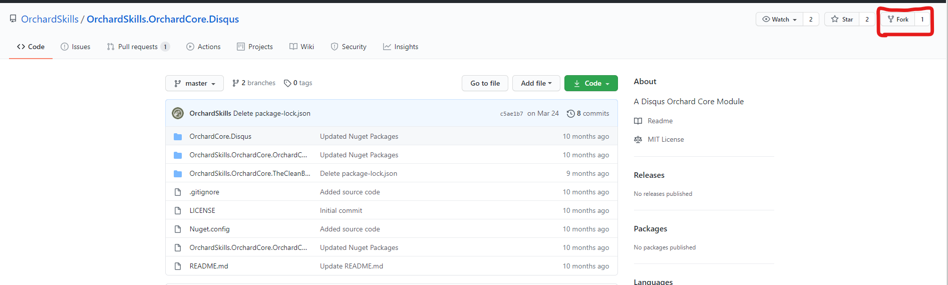
Task: Open the 'Initial commit' message link
Action: click(341, 210)
